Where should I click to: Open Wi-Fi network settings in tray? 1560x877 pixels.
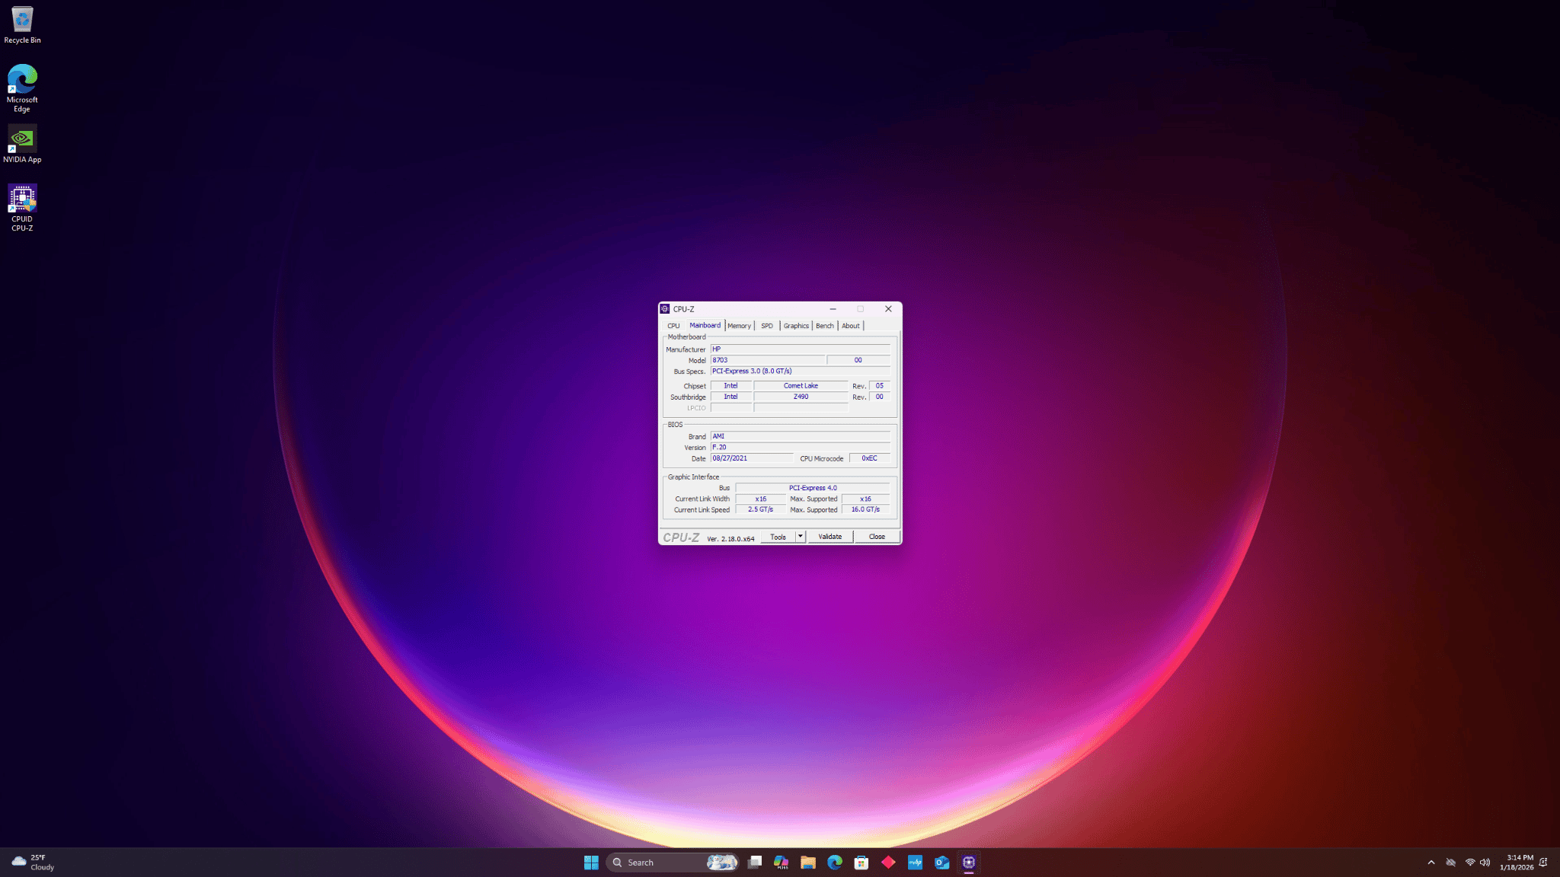point(1470,863)
